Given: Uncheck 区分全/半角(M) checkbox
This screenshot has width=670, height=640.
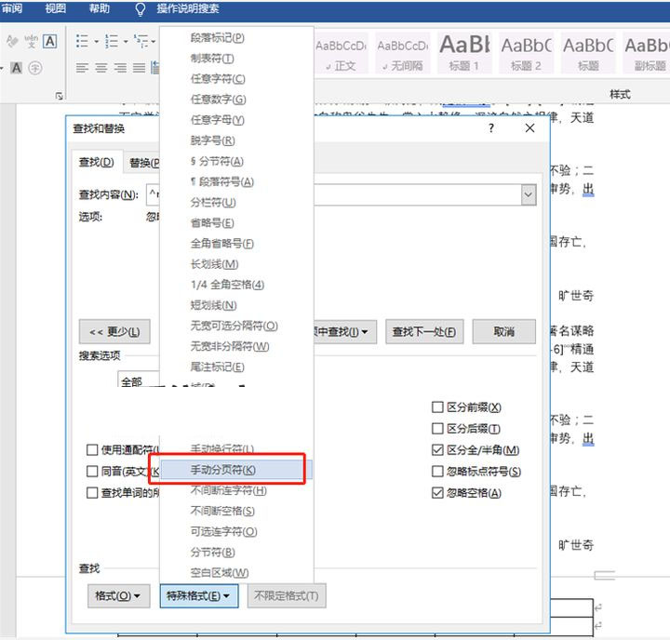Looking at the screenshot, I should point(476,450).
